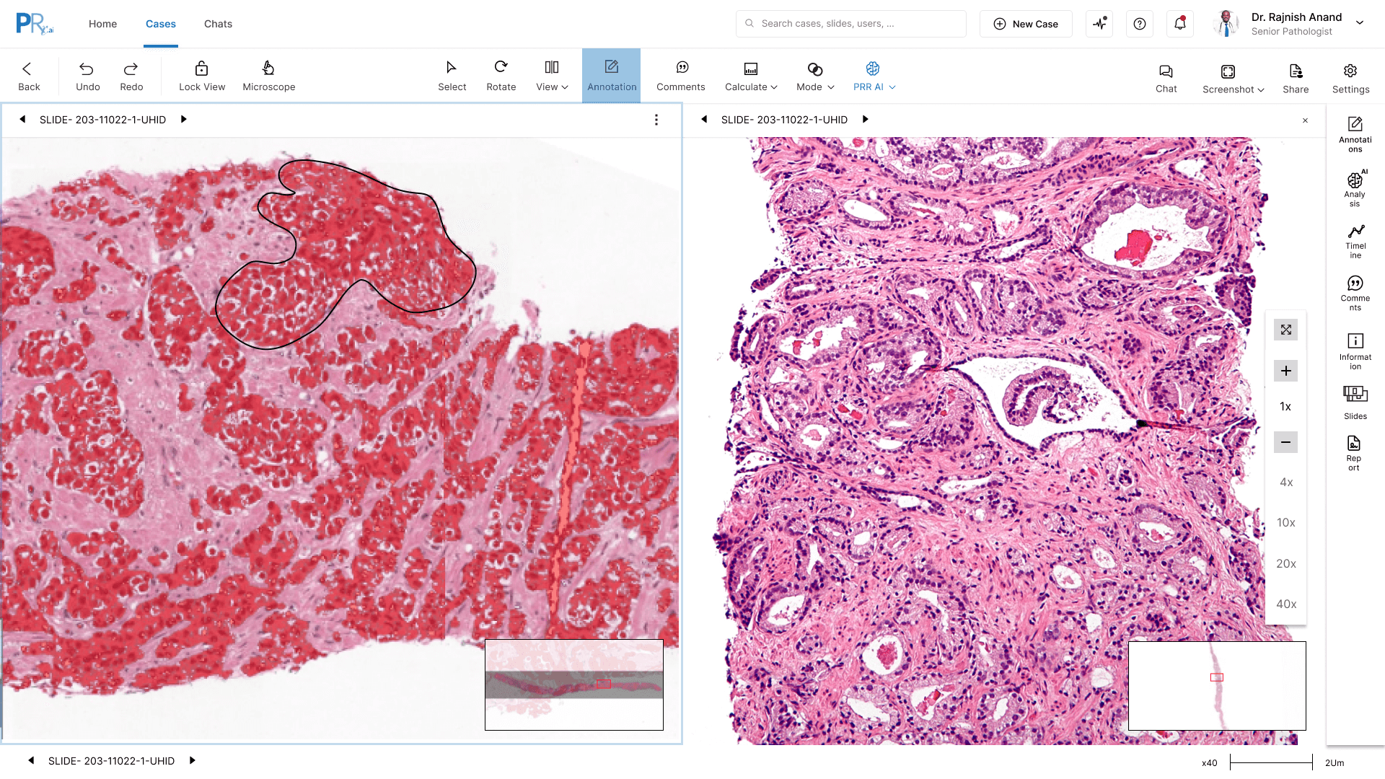This screenshot has width=1385, height=779.
Task: Zoom out with the minus button
Action: pyautogui.click(x=1285, y=442)
